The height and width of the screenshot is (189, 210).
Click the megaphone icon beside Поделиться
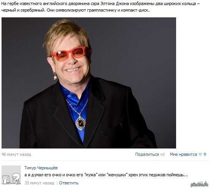[163, 155]
